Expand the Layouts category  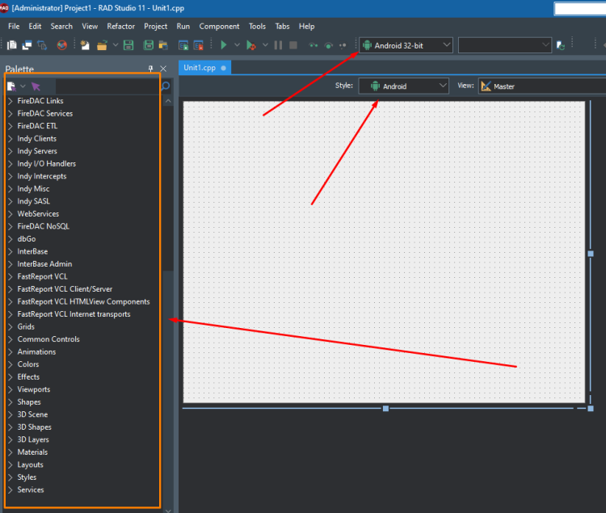pos(11,465)
